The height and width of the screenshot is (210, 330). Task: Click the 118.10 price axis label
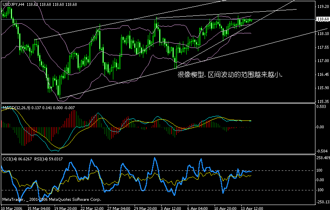click(x=323, y=34)
